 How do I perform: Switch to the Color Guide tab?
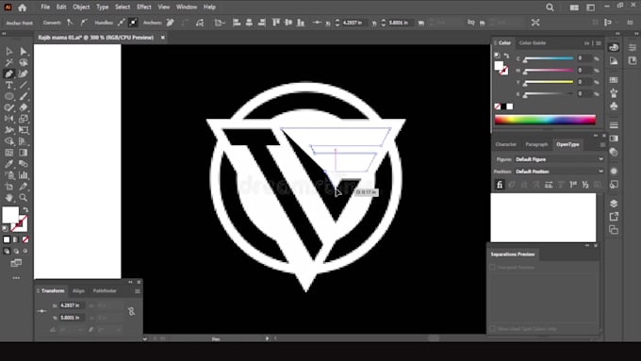click(x=533, y=43)
